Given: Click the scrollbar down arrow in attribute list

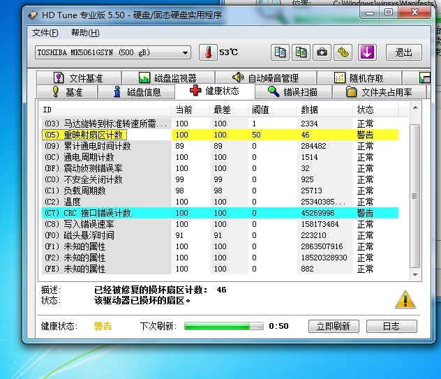Looking at the screenshot, I should (415, 274).
